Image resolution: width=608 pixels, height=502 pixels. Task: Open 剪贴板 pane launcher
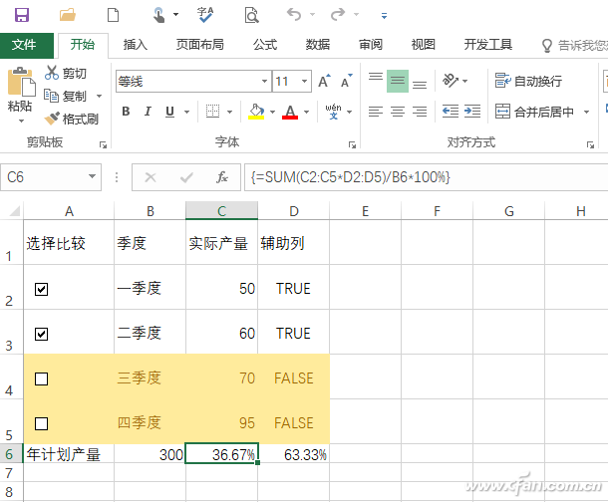[103, 144]
